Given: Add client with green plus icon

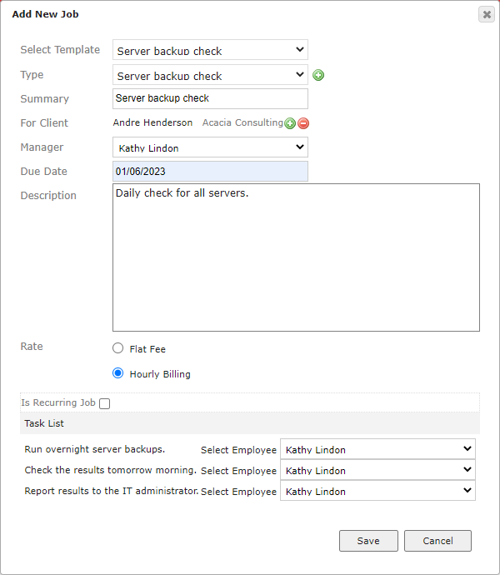Looking at the screenshot, I should tap(290, 123).
